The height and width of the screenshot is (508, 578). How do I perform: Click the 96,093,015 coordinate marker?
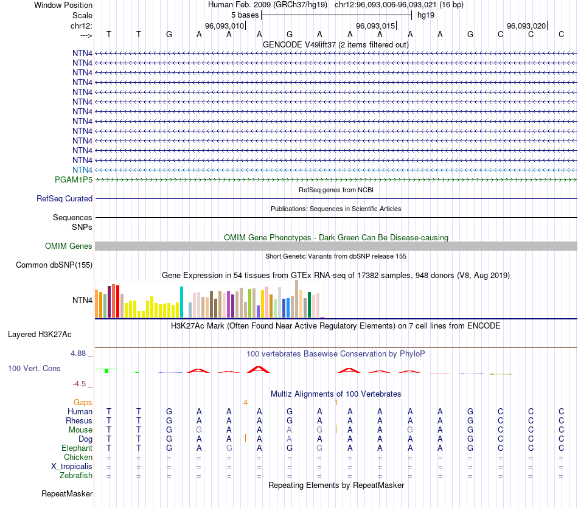click(375, 26)
